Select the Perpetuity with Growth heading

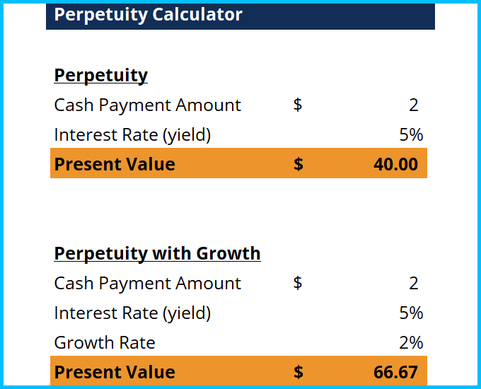(x=157, y=253)
